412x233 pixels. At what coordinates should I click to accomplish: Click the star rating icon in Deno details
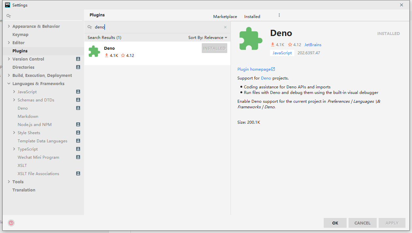[x=290, y=45]
